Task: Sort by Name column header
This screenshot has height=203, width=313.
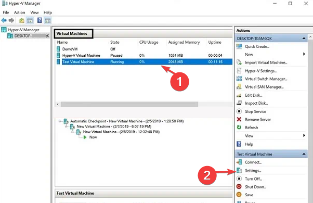Action: point(62,42)
